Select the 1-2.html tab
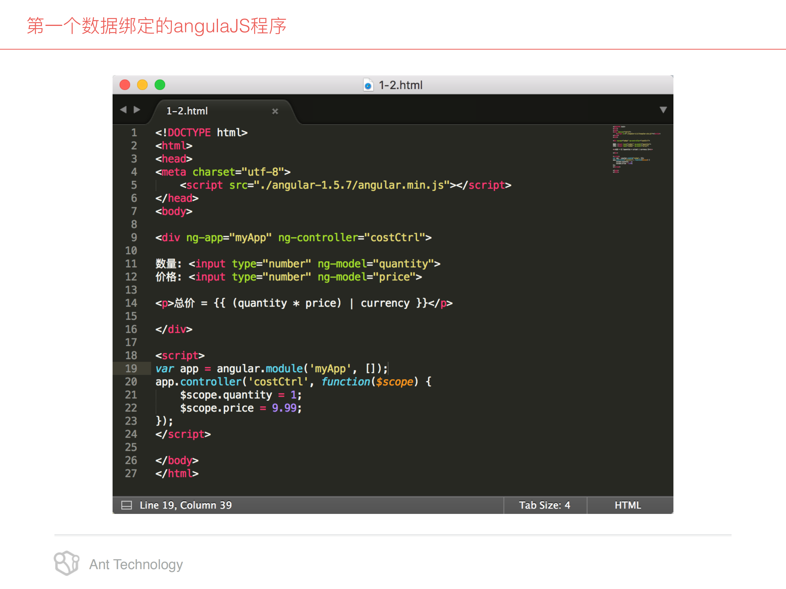 coord(187,111)
